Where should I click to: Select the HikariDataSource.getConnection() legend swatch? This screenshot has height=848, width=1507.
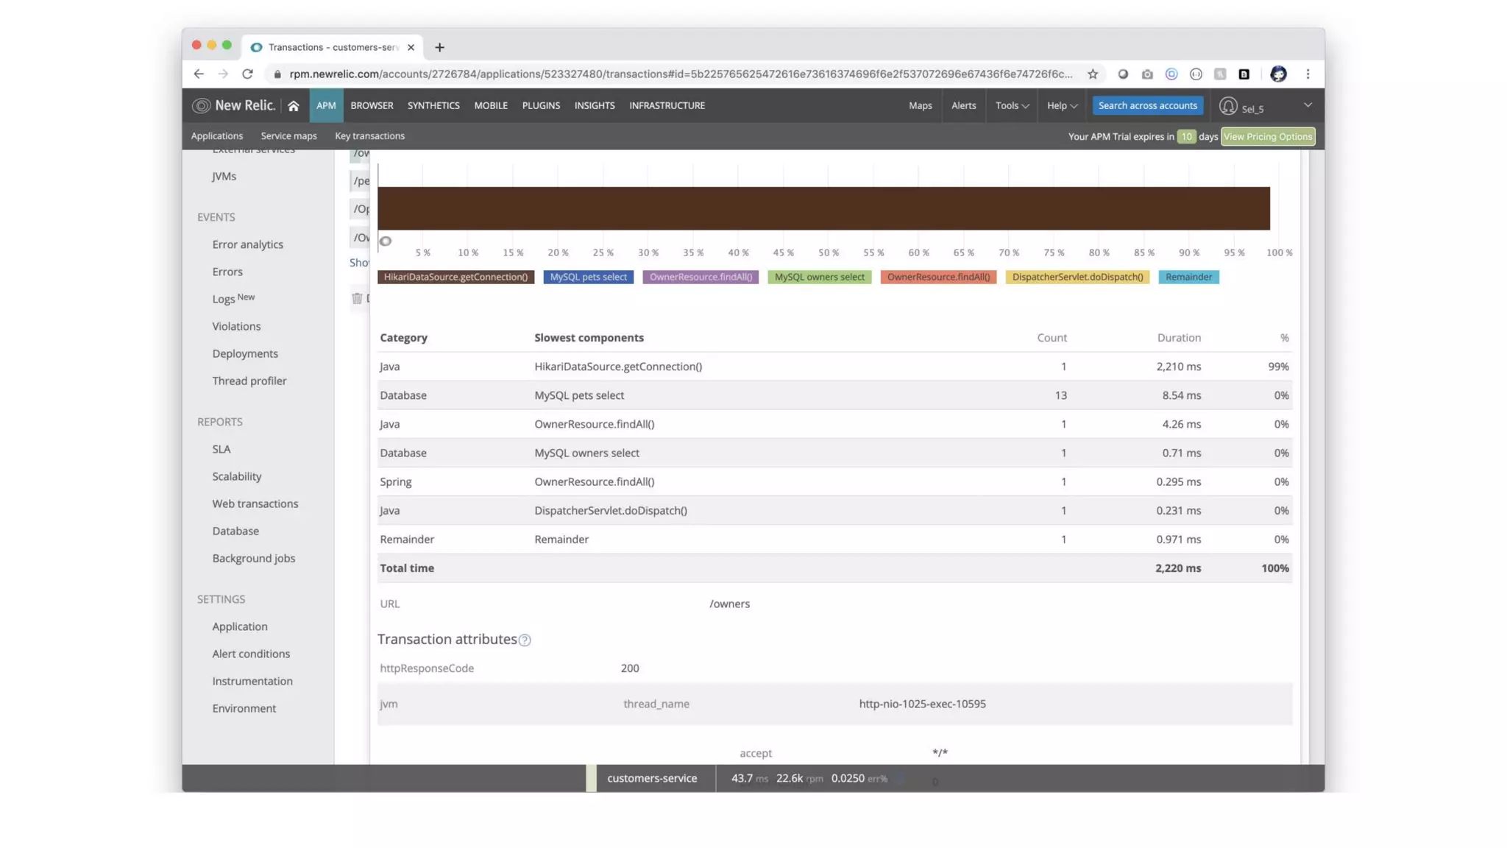(455, 278)
